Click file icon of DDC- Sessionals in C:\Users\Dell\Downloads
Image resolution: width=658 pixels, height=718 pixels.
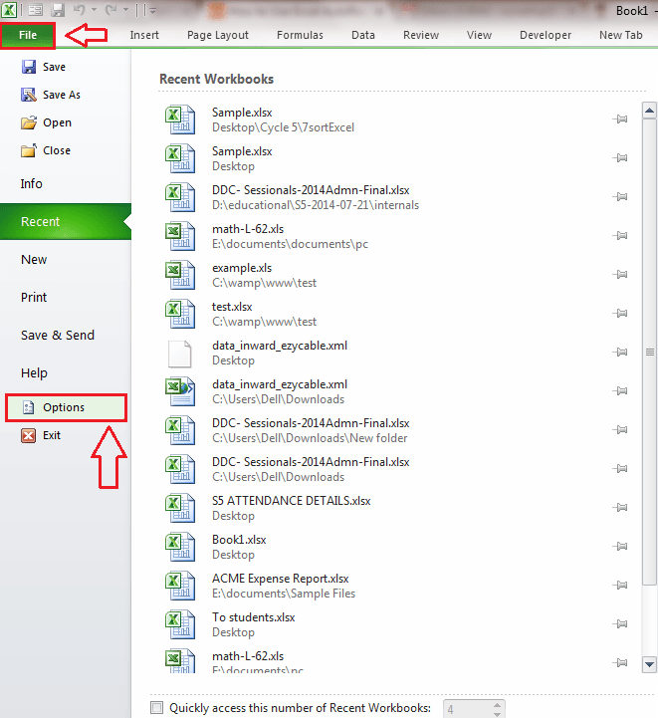(180, 469)
